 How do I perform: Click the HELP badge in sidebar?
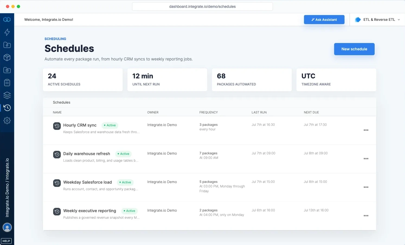tap(6, 241)
